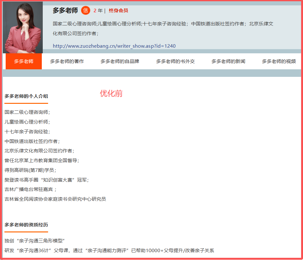The image size is (303, 260).
Task: Switch to 多多老师的著作 tab
Action: 67,61
